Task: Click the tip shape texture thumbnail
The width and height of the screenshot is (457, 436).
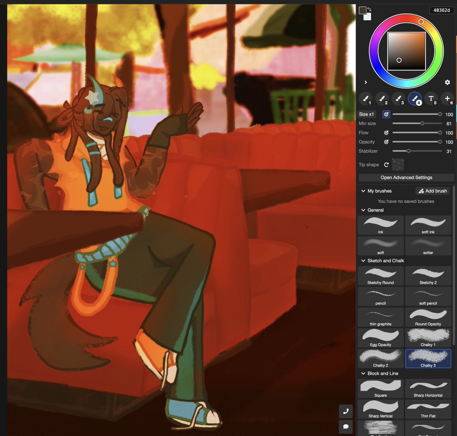Action: point(398,164)
